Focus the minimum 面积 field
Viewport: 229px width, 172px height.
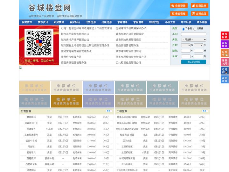tap(186, 51)
